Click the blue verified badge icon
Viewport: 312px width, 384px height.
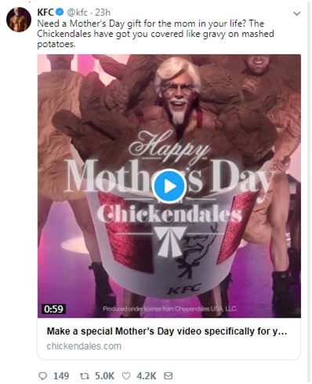(x=60, y=12)
